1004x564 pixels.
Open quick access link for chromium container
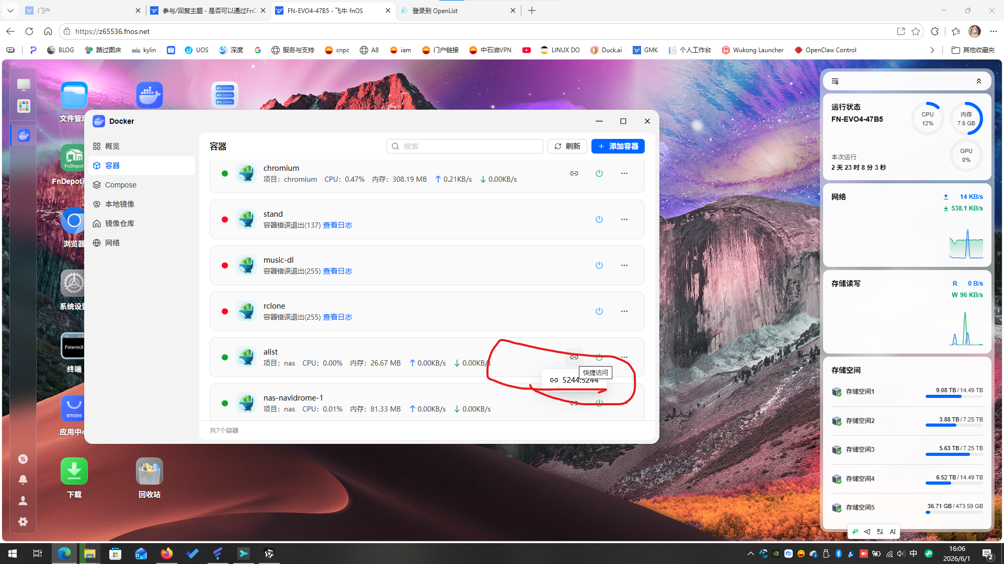point(574,173)
